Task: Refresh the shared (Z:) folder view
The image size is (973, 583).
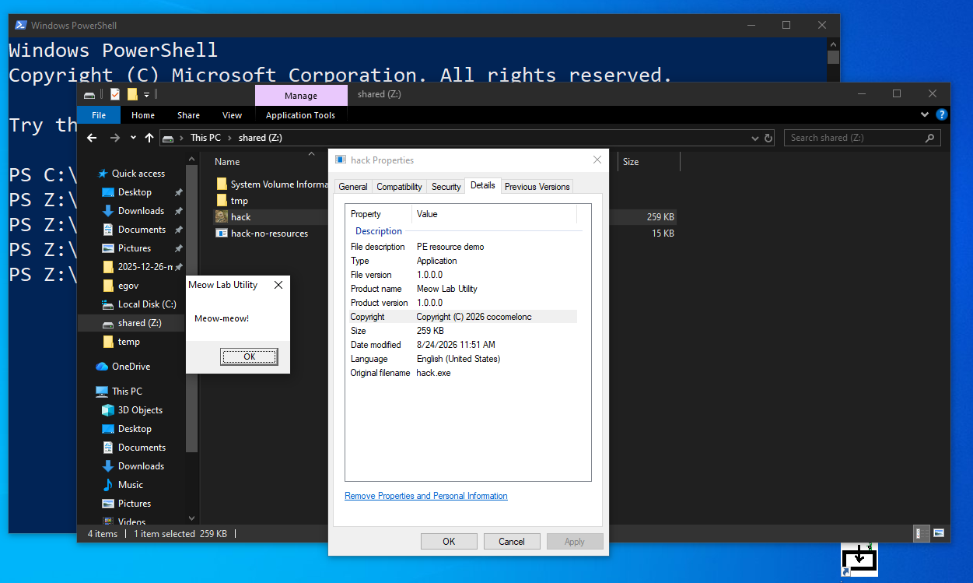Action: [x=768, y=138]
